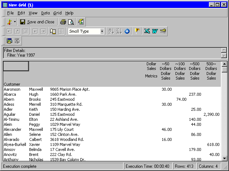
Task: Open print preview with the magnifier page icon
Action: [x=71, y=22]
